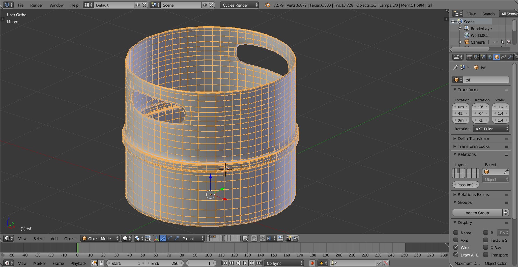Disable the Wire display checkbox
Viewport: 518px width, 267px height.
[456, 247]
